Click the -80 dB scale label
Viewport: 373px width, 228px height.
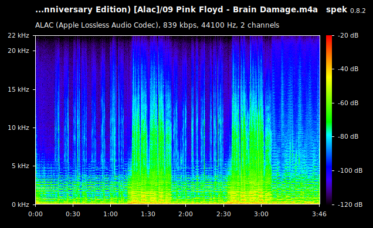tap(348, 136)
